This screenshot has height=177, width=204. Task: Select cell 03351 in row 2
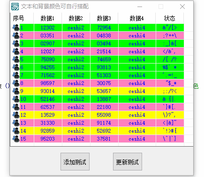pos(48,35)
